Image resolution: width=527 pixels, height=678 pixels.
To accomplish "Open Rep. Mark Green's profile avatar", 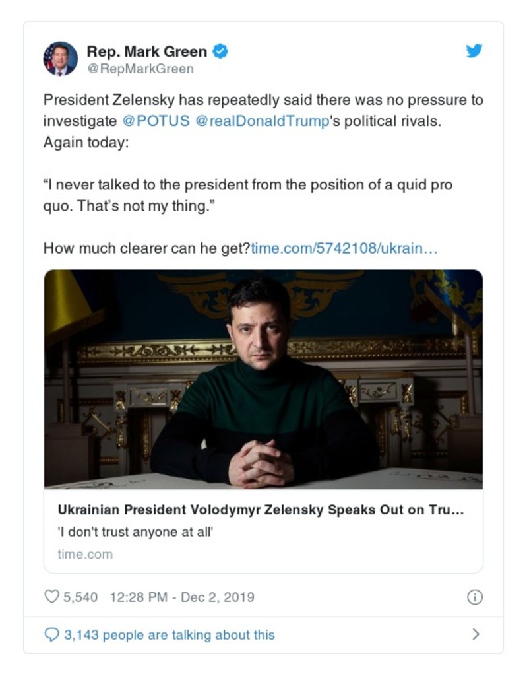I will 60,58.
